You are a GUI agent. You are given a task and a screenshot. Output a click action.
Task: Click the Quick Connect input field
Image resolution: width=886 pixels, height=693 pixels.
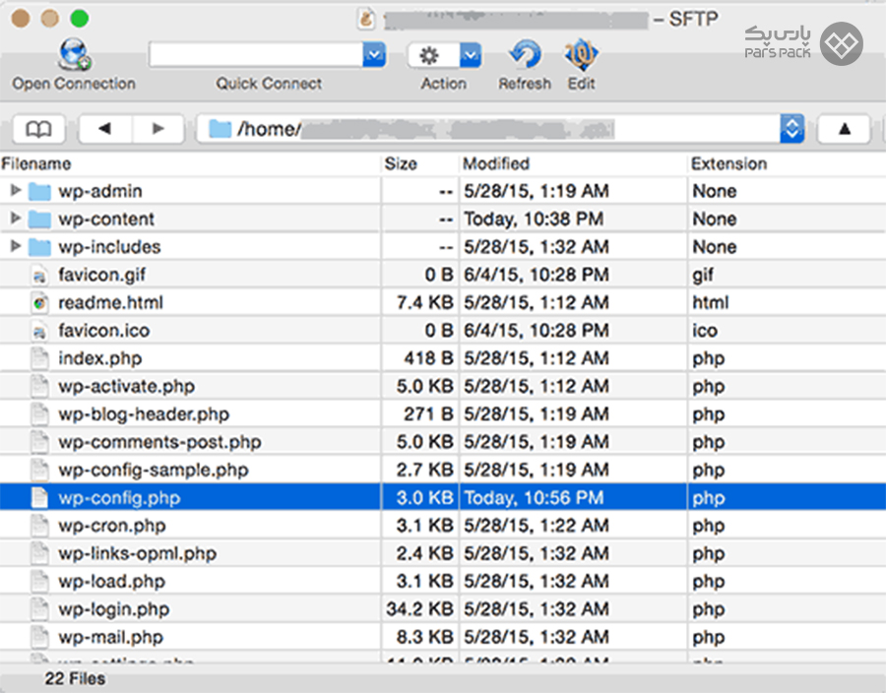click(x=255, y=55)
